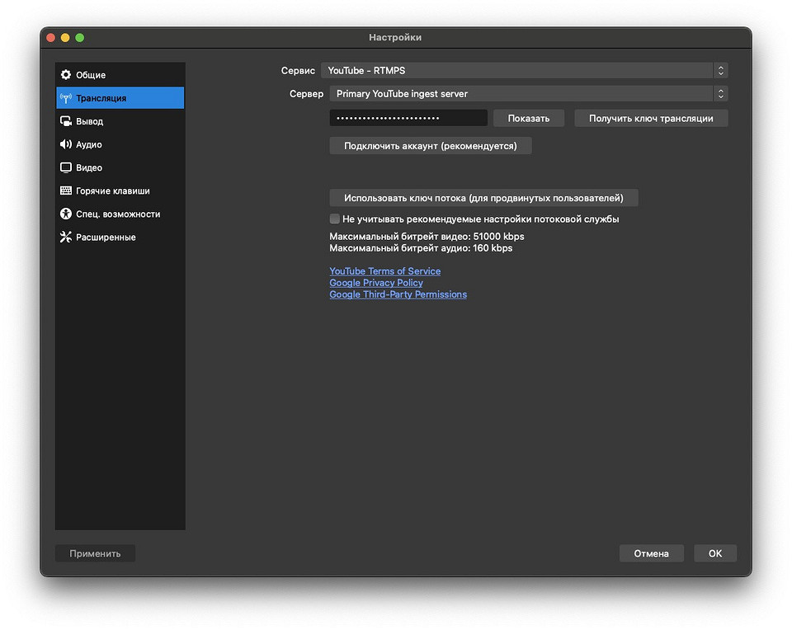
Task: Click Подключить аккаунт (рекомендуется) button
Action: tap(430, 146)
